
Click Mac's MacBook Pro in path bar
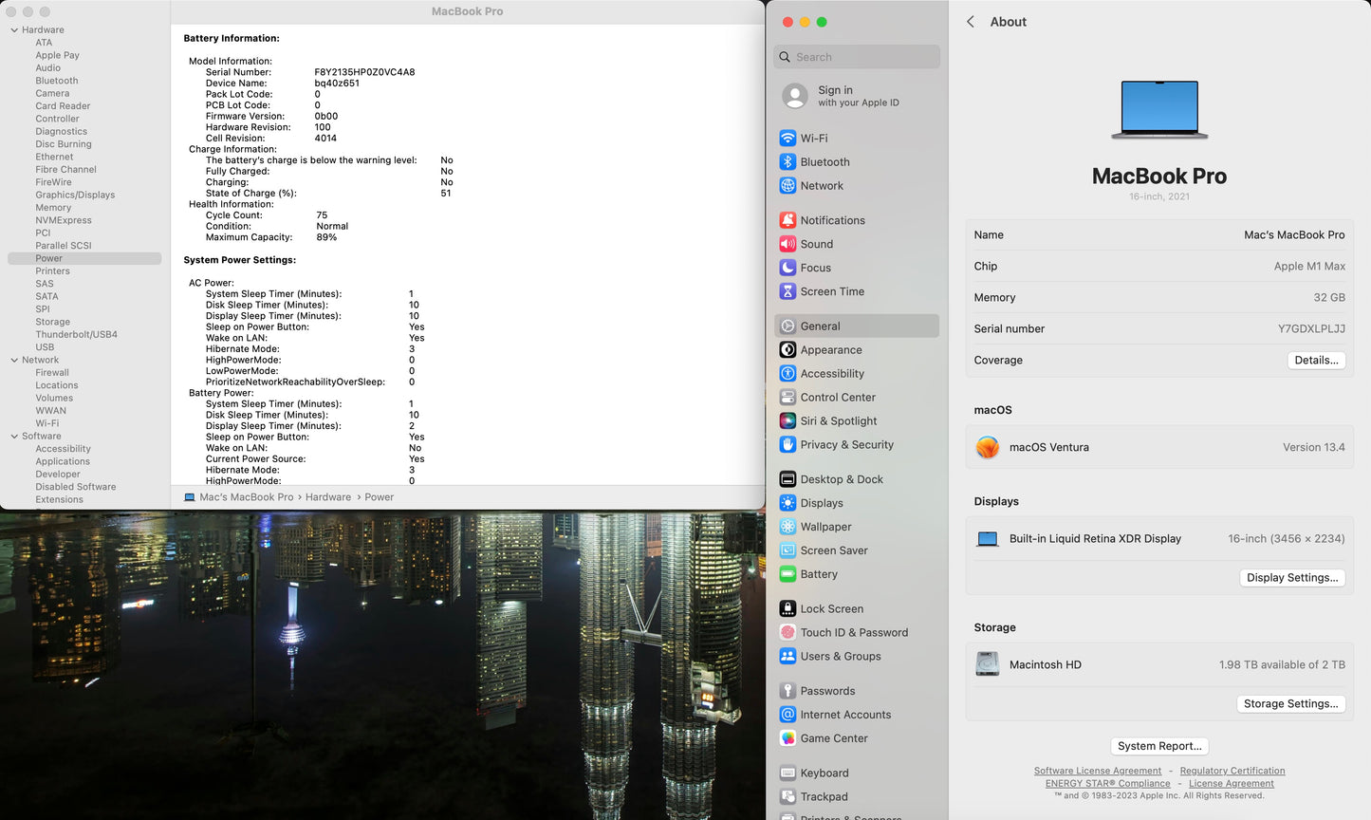coord(247,497)
